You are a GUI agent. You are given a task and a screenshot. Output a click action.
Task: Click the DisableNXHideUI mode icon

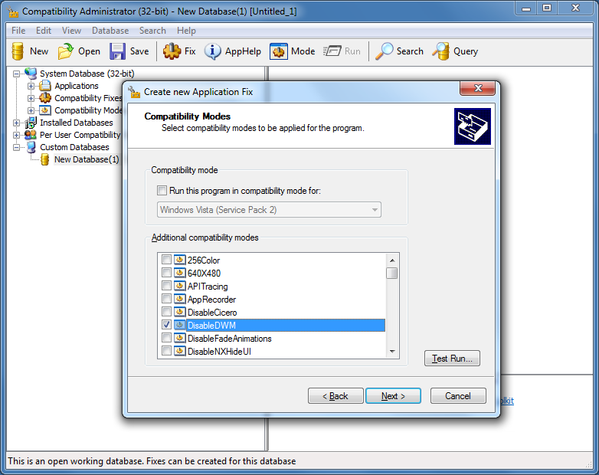point(179,351)
